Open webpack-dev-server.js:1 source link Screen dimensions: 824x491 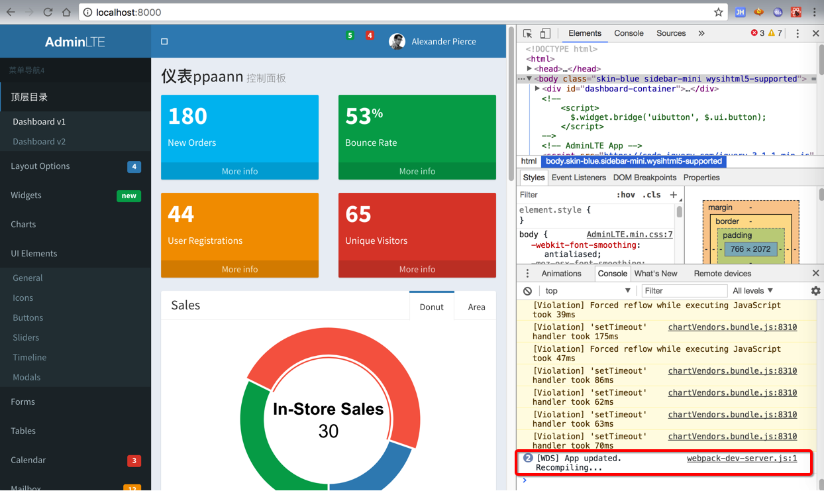pyautogui.click(x=742, y=458)
